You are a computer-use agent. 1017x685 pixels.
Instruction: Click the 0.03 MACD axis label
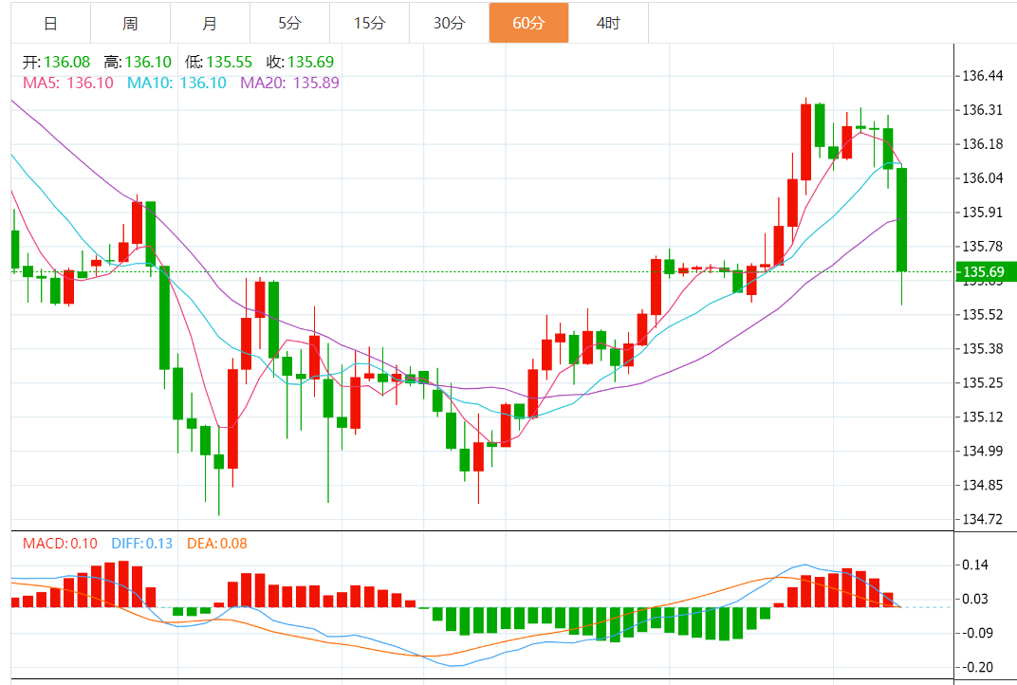pyautogui.click(x=975, y=599)
